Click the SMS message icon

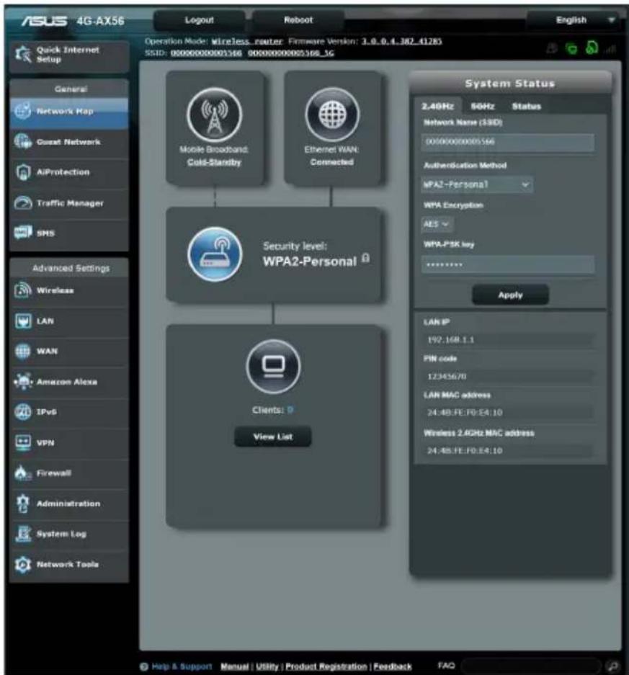click(x=23, y=233)
